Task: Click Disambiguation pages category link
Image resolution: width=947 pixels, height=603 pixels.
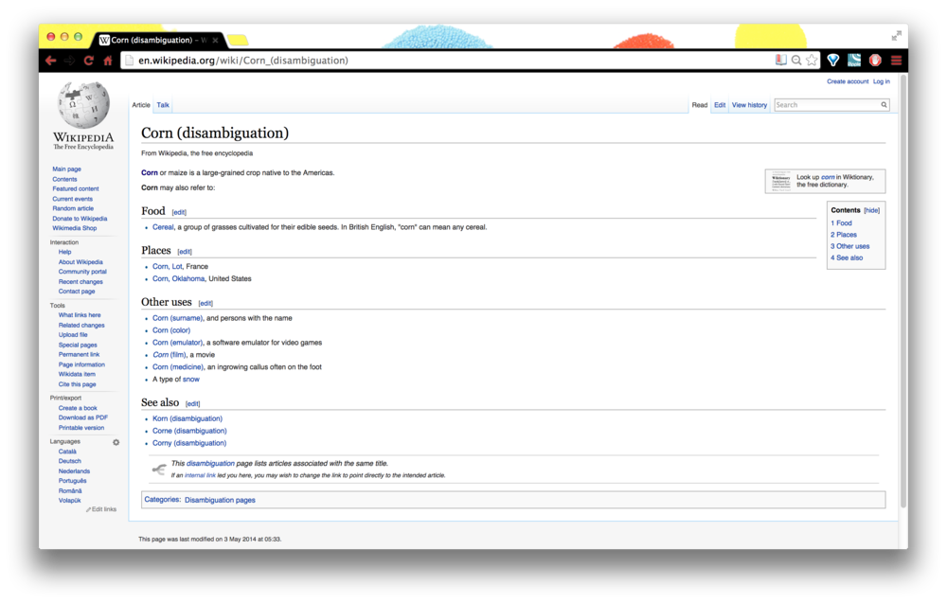Action: pyautogui.click(x=220, y=500)
